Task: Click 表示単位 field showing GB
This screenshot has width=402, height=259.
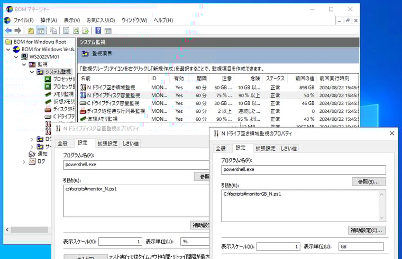Action: coord(361,246)
